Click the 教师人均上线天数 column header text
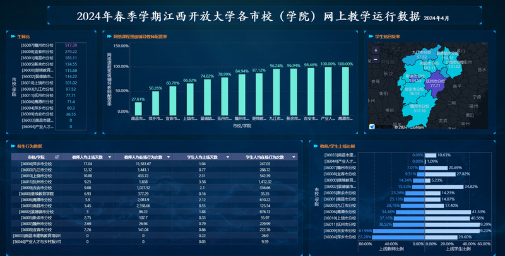This screenshot has width=505, height=256. tap(87, 157)
